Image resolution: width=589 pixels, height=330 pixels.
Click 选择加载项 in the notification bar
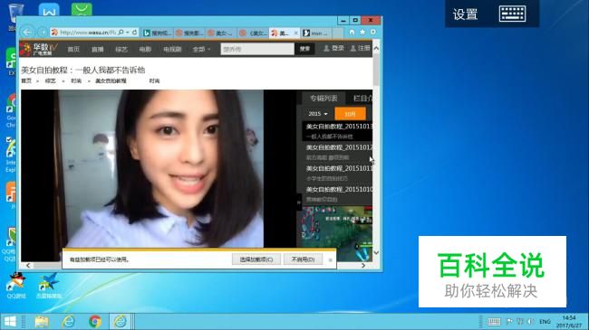(x=256, y=259)
